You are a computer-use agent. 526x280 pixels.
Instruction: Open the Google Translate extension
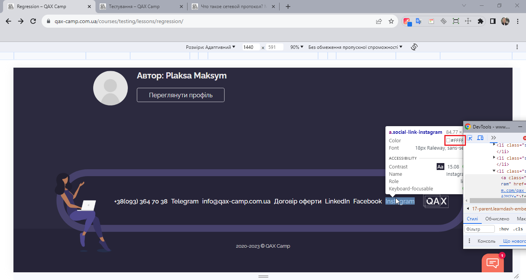419,21
